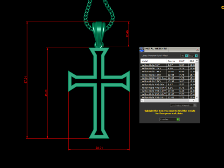Image resolution: width=224 pixels, height=168 pixels.
Task: Select the Yellow Gold AVE:18KY row
Action: coord(168,94)
